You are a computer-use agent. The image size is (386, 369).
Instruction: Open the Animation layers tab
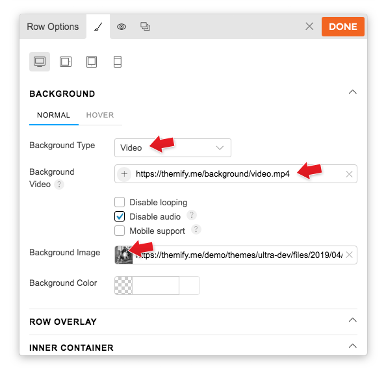(x=145, y=27)
